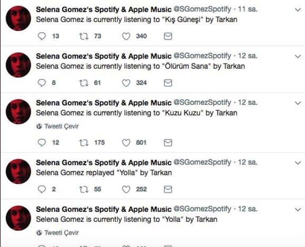Like the "Ölürüm Sana" tweet
The height and width of the screenshot is (247, 305).
pyautogui.click(x=126, y=83)
